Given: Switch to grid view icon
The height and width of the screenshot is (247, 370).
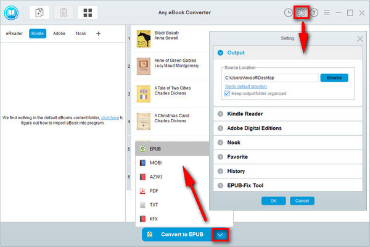Looking at the screenshot, I should [x=88, y=12].
